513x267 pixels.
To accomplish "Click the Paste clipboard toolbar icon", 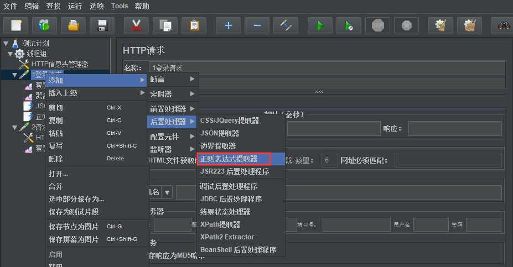I will 194,25.
